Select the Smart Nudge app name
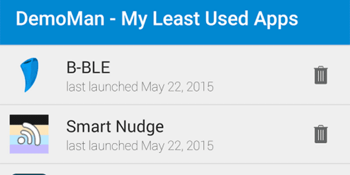 [115, 127]
